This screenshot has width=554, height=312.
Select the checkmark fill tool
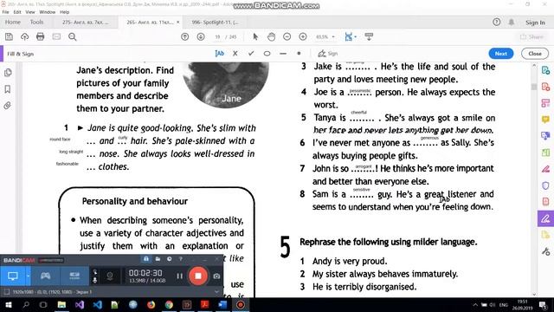(251, 54)
